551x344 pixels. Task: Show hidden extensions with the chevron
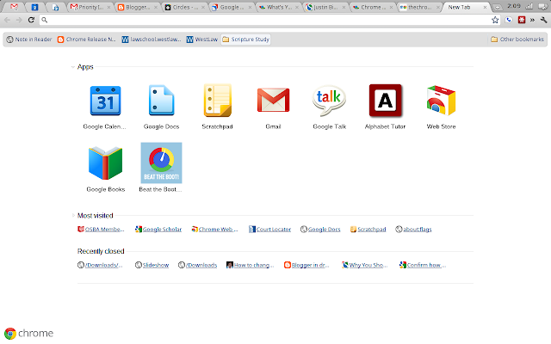pyautogui.click(x=532, y=20)
